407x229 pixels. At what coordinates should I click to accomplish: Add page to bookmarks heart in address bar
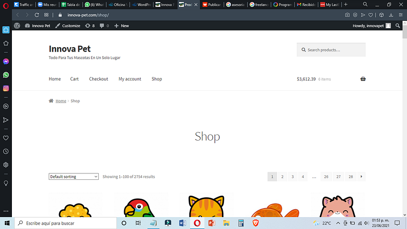[371, 15]
